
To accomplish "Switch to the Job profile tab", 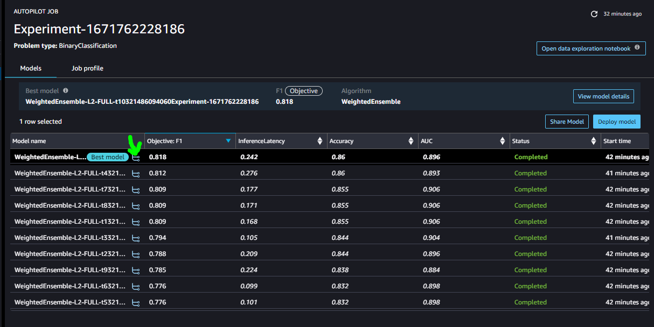I will point(87,68).
